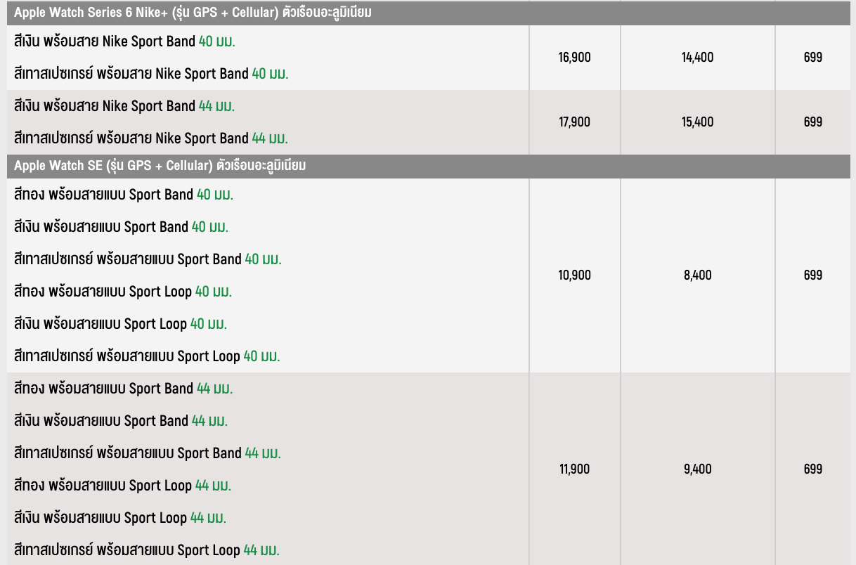Select สีทอง Sport Loop 40 มม. text
This screenshot has height=565, width=856.
coord(123,292)
